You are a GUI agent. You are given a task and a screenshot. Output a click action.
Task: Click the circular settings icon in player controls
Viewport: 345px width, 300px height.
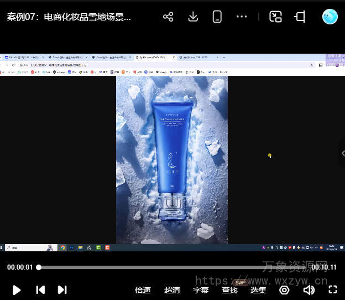[x=284, y=289]
